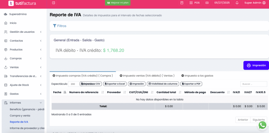Toggle sidebar collapse icon in header

point(54,3)
